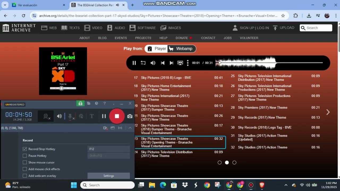The height and width of the screenshot is (191, 340).
Task: Collapse the Bandicam settings panel
Action: 130,128
